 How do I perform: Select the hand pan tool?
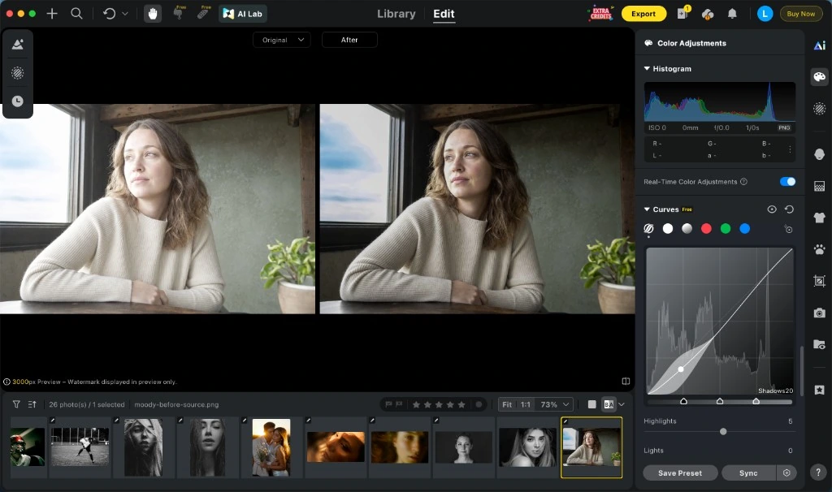[x=153, y=14]
